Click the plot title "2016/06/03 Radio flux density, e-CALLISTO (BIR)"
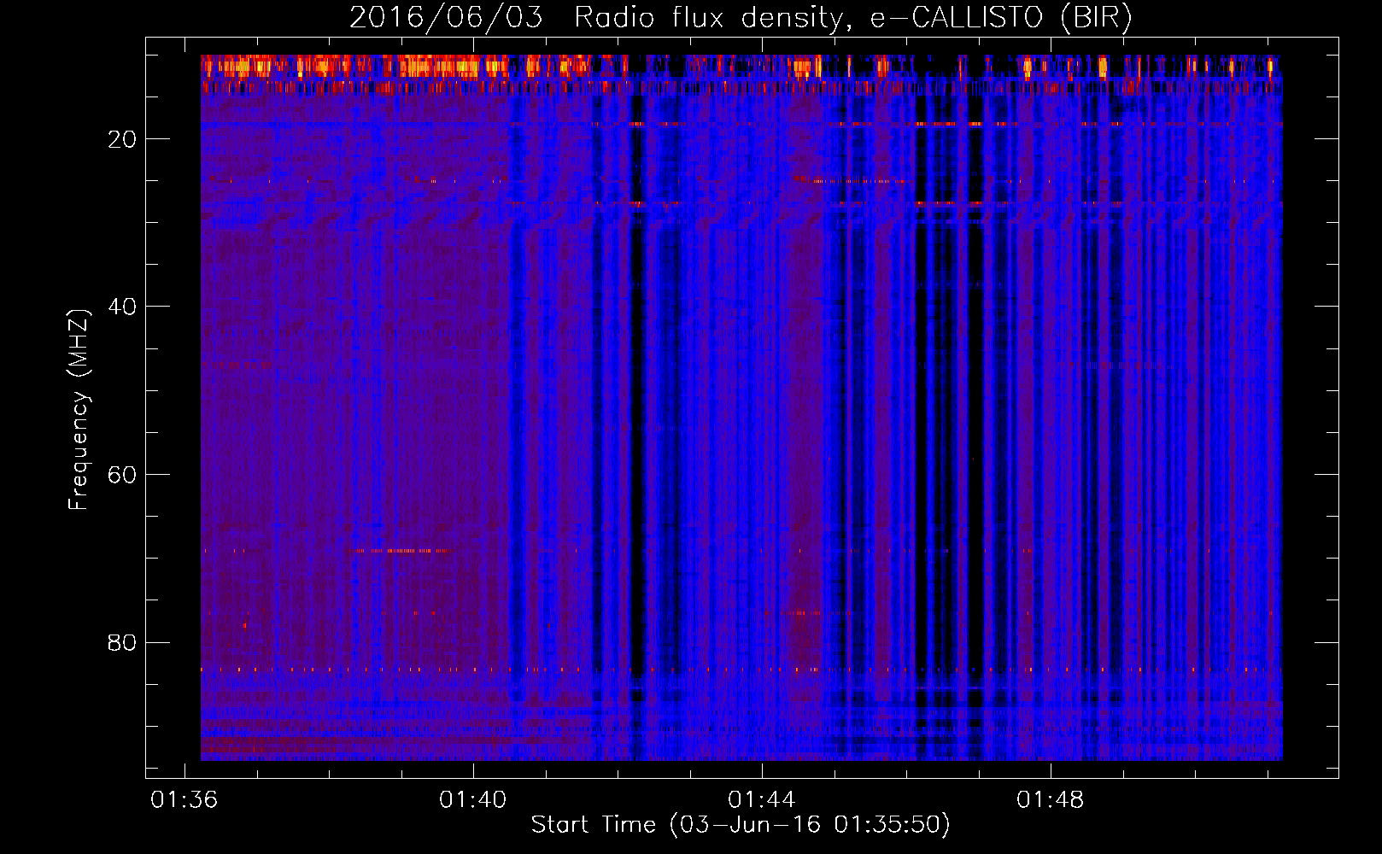The width and height of the screenshot is (1382, 854). 741,18
